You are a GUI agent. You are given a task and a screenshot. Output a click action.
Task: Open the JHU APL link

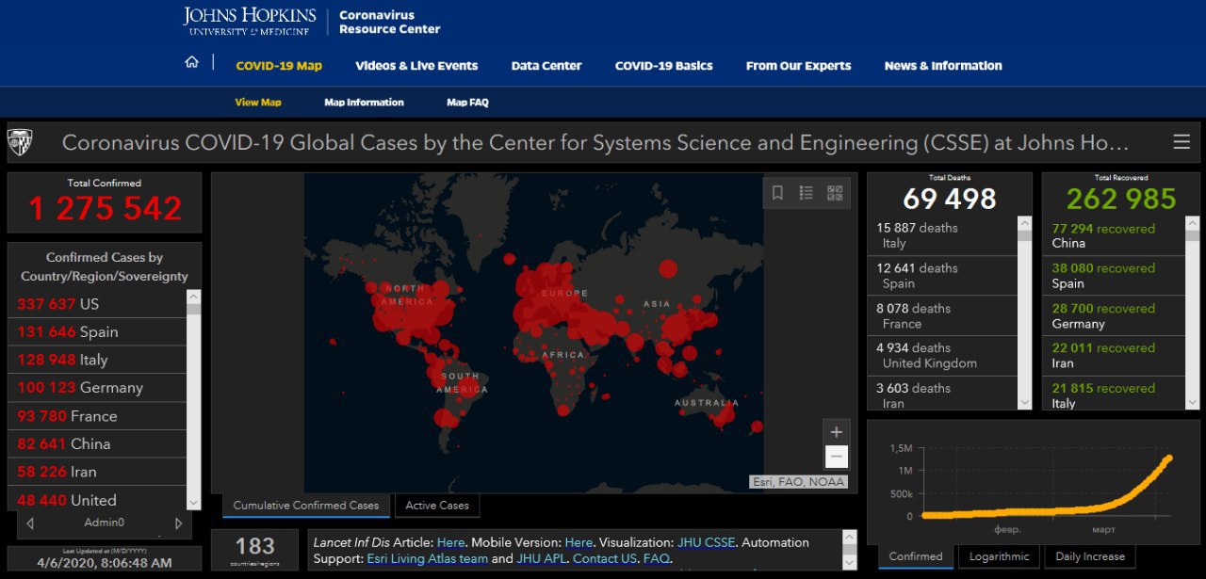(541, 558)
